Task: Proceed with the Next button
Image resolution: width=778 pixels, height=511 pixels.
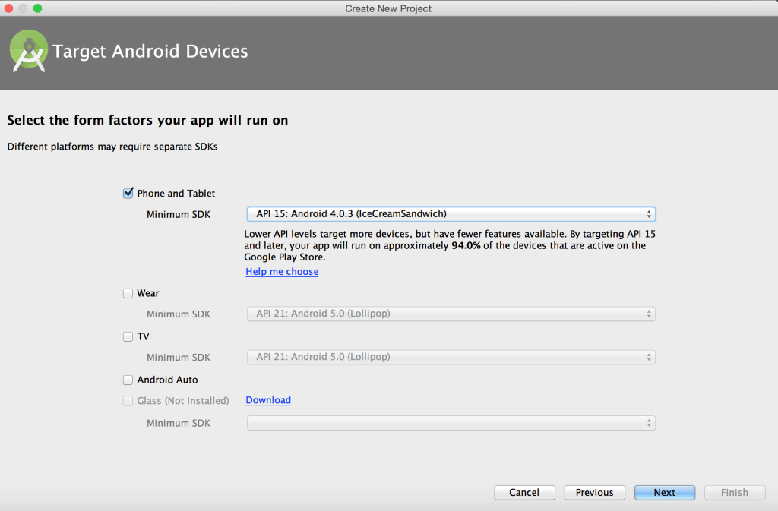Action: [x=664, y=492]
